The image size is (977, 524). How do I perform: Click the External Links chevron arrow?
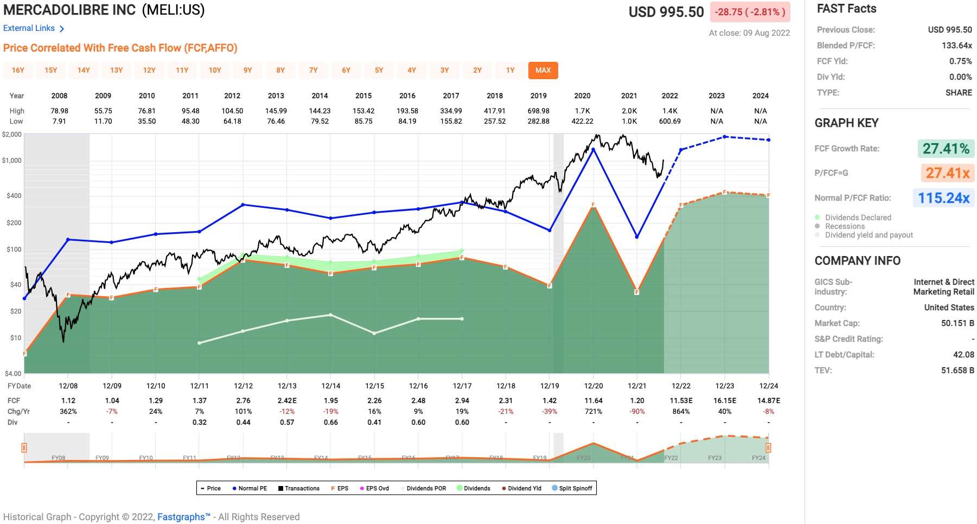[x=62, y=29]
